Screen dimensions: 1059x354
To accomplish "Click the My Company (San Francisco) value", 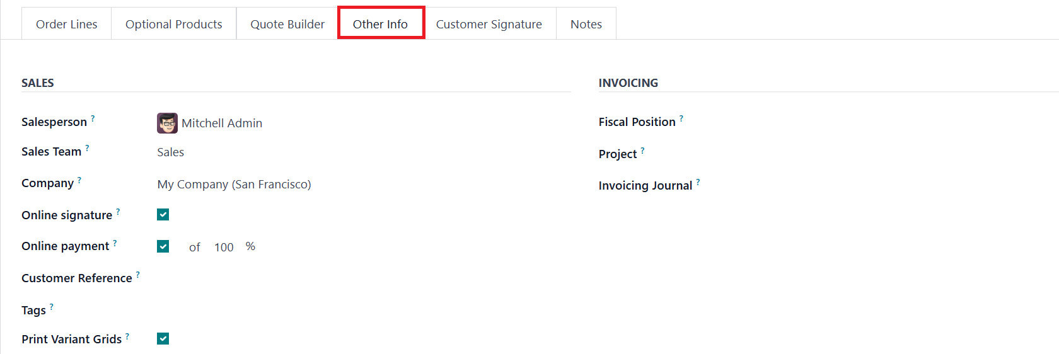I will pyautogui.click(x=234, y=185).
